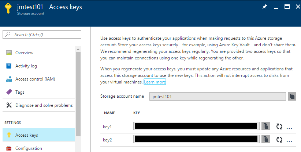Click the key2 value field
This screenshot has height=152, width=301.
coord(196,139)
